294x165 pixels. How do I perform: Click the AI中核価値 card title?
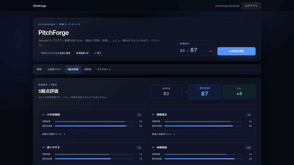tap(53, 115)
